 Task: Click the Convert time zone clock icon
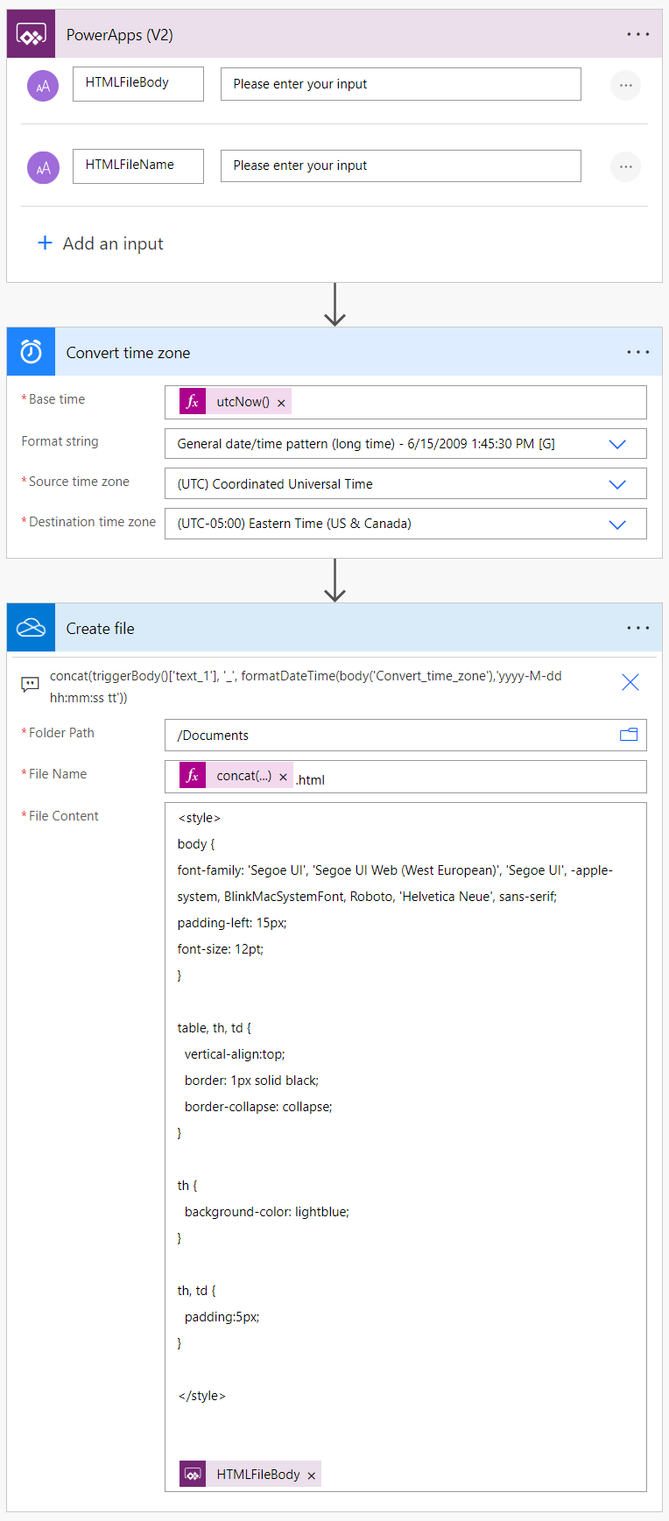tap(30, 351)
